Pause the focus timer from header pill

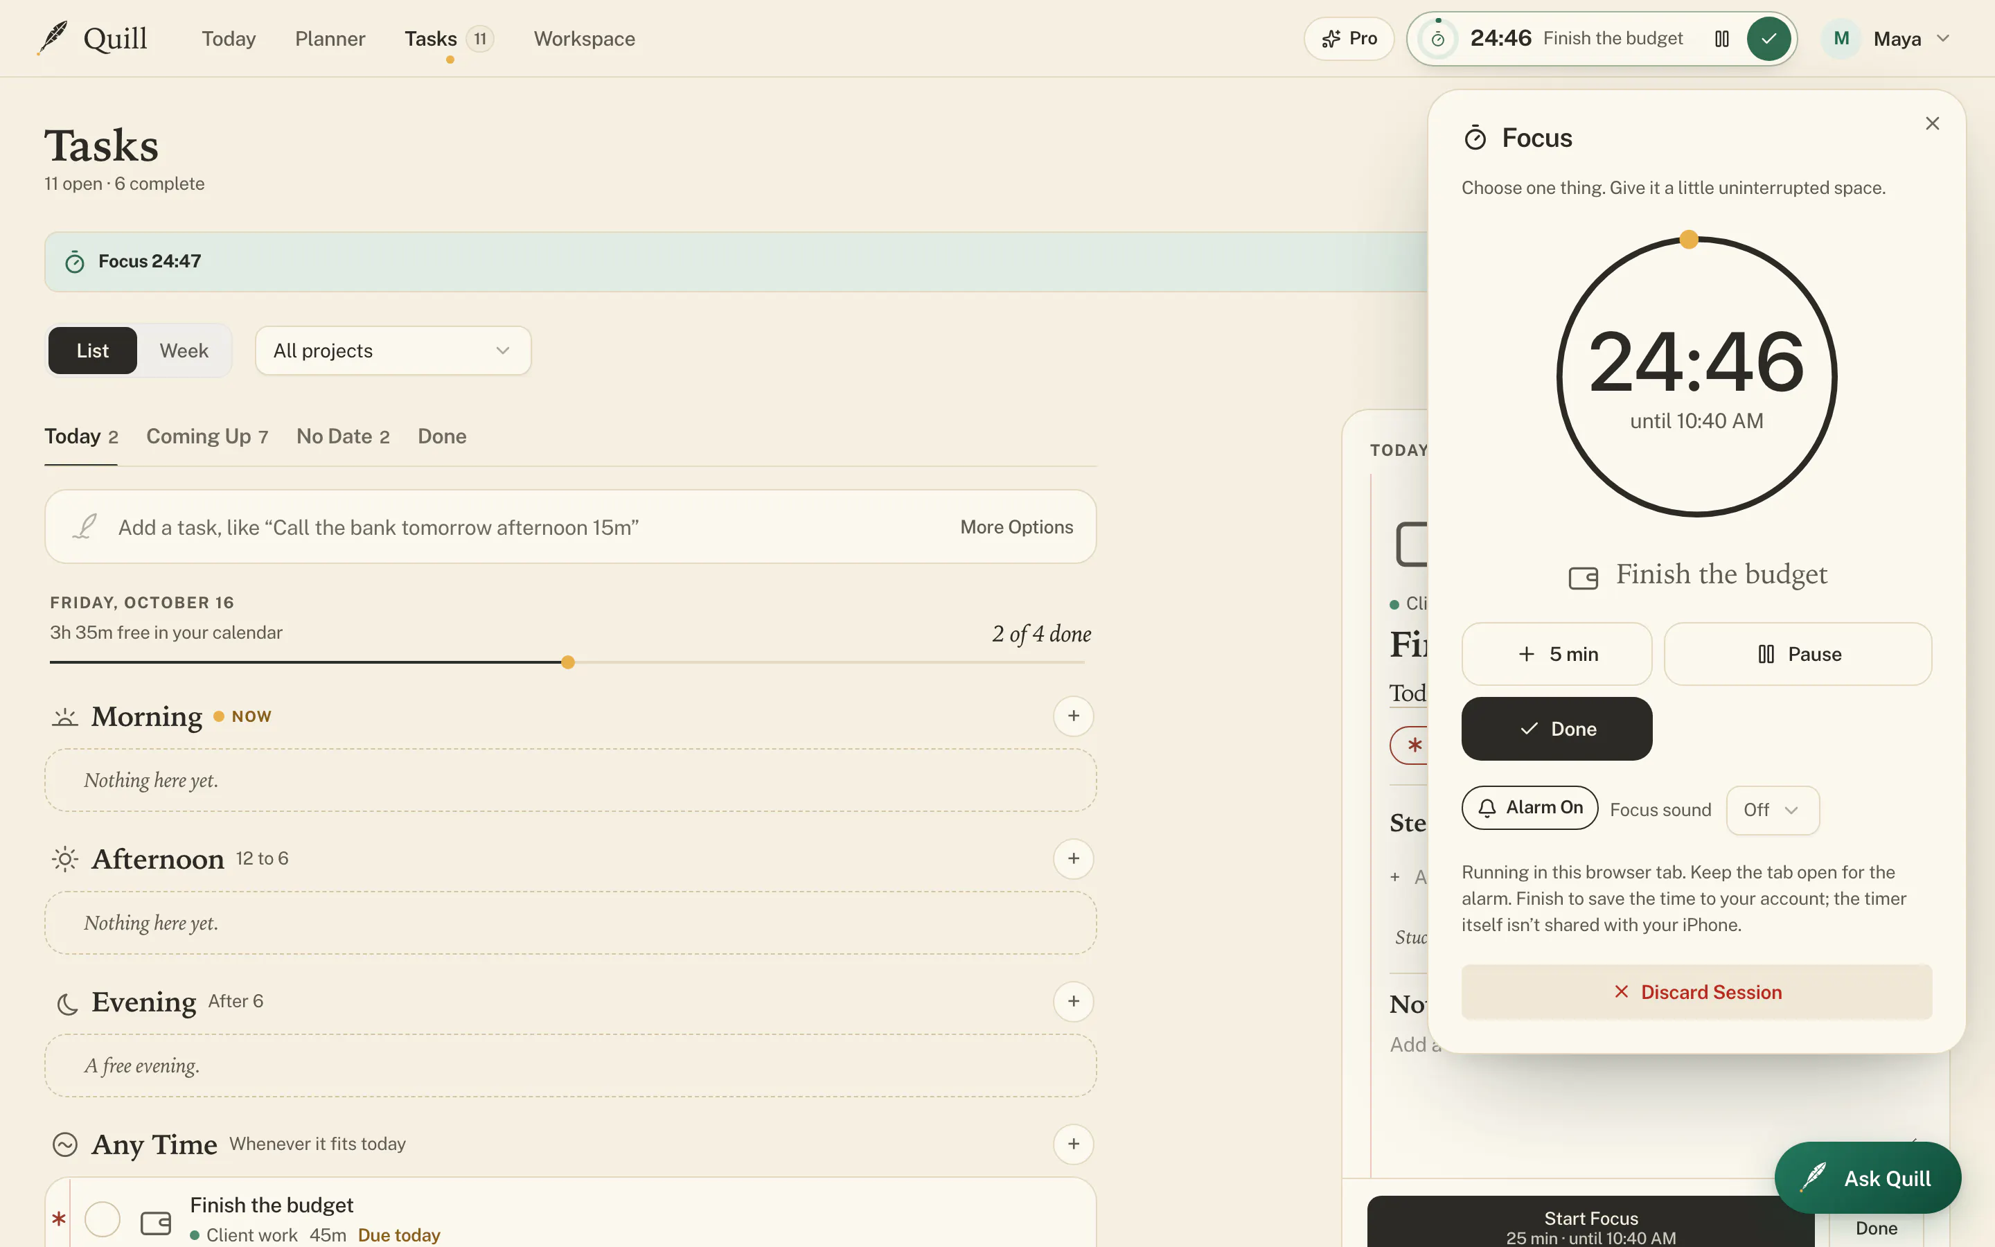pos(1722,39)
